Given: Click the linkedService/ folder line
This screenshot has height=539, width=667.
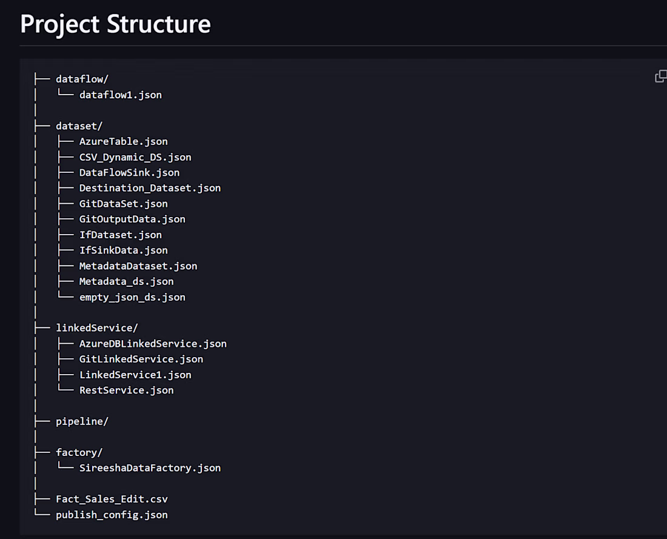Looking at the screenshot, I should coord(97,328).
